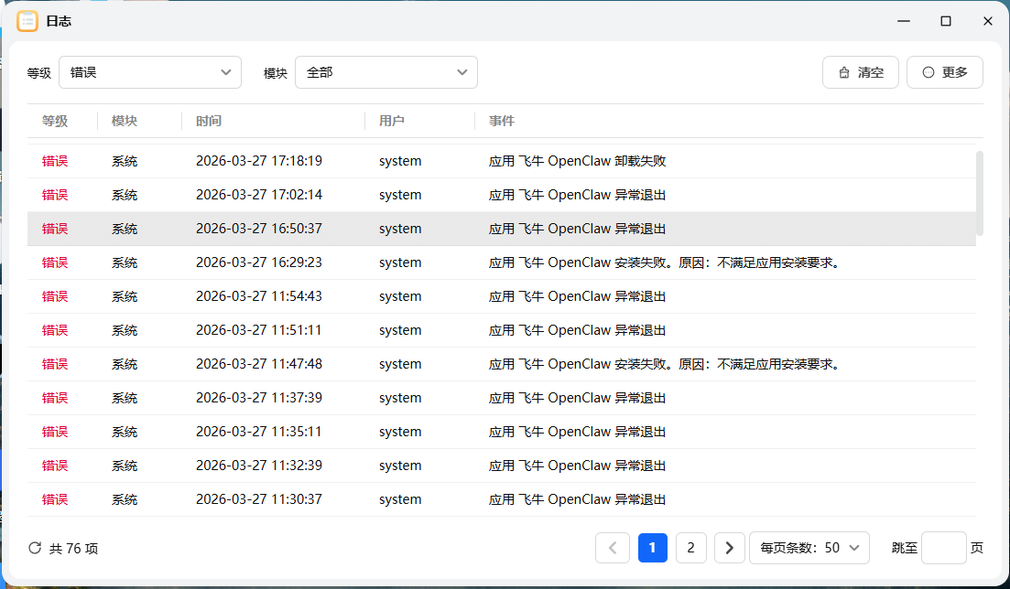
Task: Click the 清空 clear logs button
Action: pyautogui.click(x=861, y=72)
